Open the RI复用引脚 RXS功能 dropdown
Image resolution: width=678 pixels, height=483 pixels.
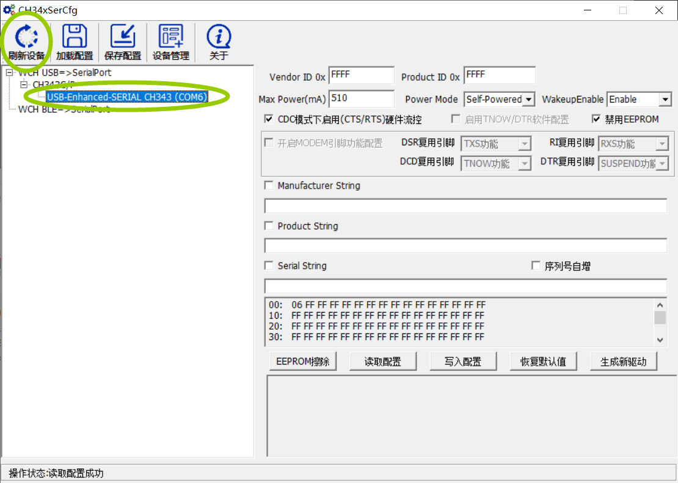click(x=633, y=143)
